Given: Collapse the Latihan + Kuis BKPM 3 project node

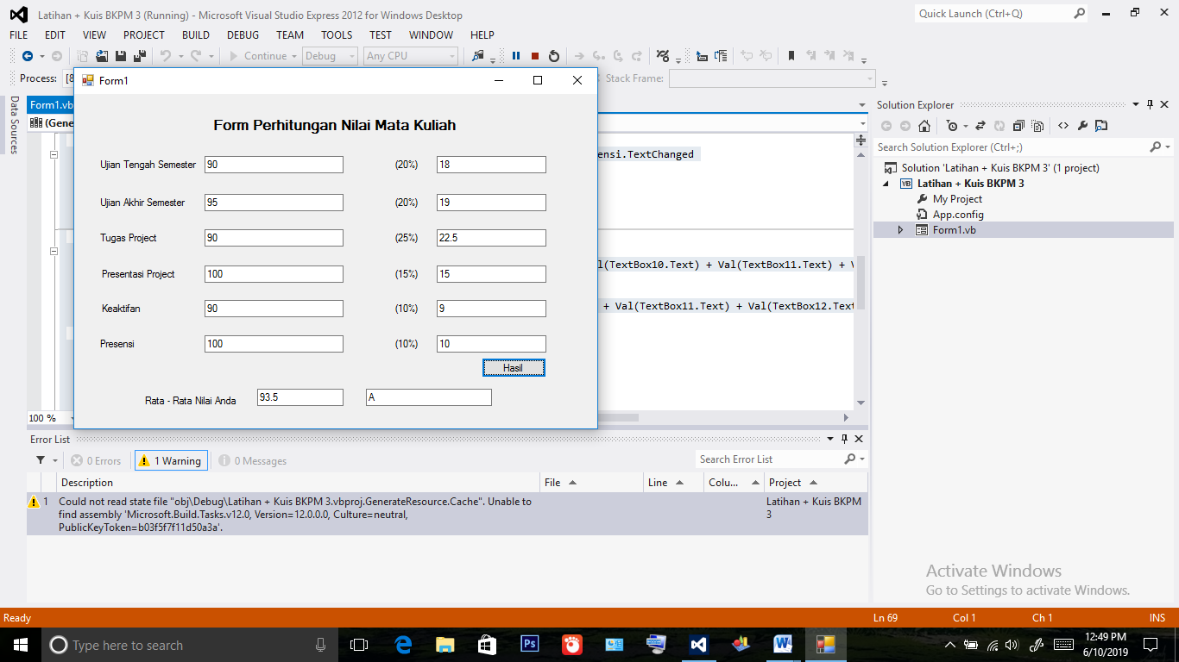Looking at the screenshot, I should 886,184.
